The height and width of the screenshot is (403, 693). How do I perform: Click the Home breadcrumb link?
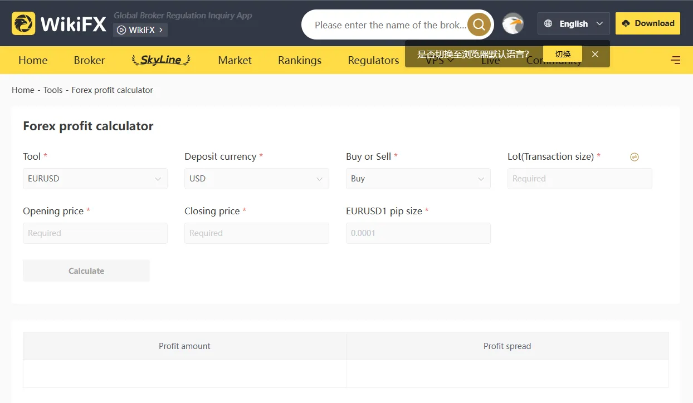tap(23, 90)
